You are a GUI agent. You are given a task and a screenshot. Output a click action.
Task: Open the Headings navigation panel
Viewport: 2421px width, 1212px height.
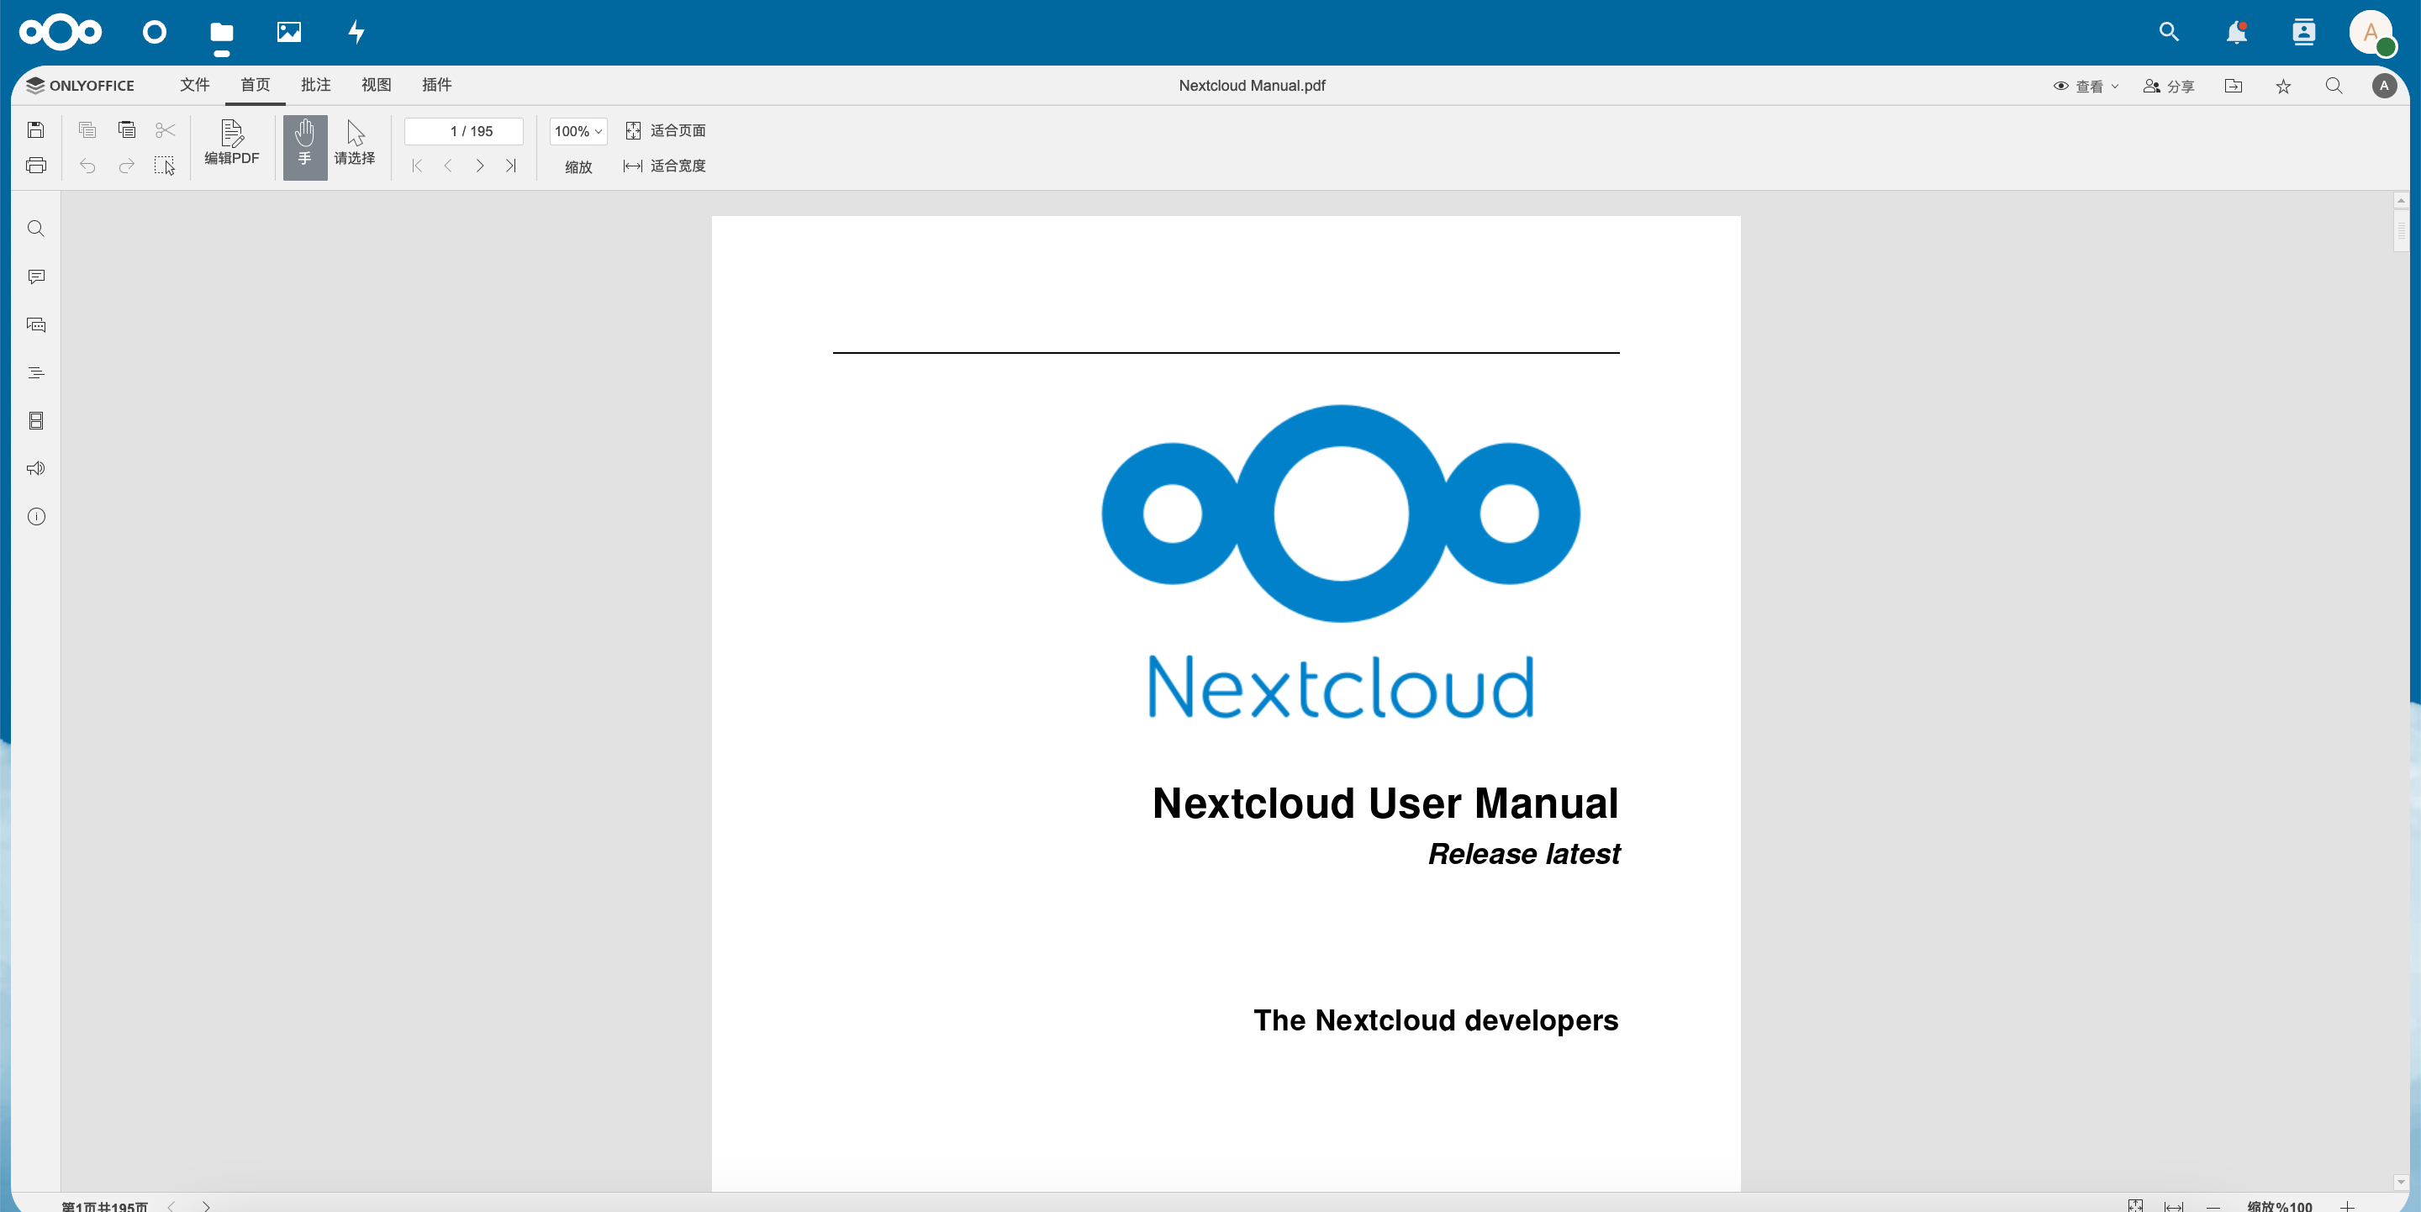tap(35, 372)
